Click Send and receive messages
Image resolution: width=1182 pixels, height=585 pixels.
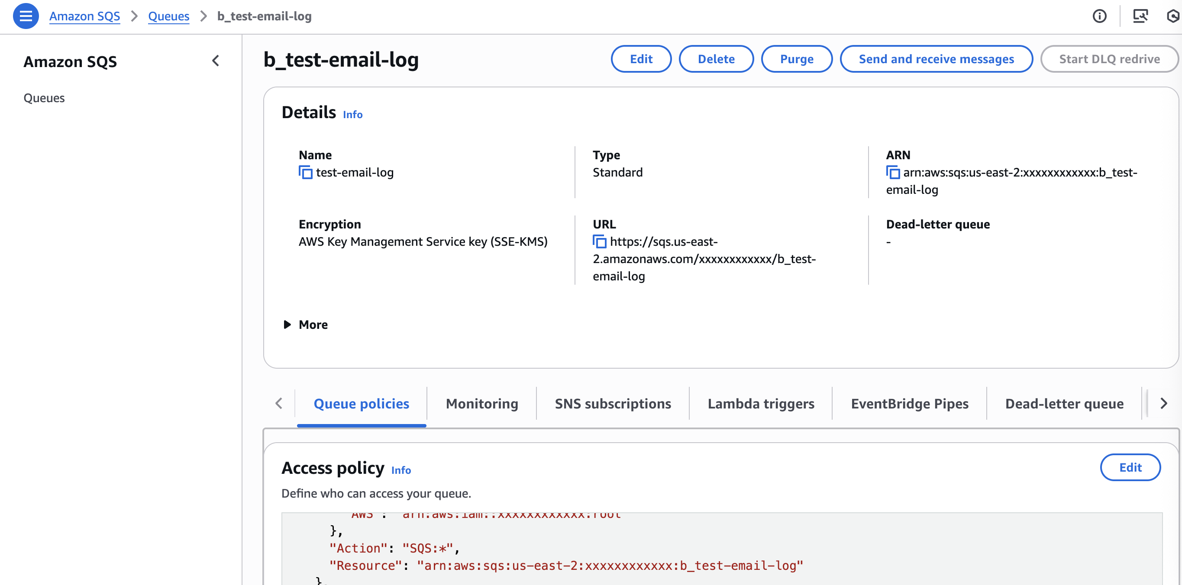click(937, 59)
